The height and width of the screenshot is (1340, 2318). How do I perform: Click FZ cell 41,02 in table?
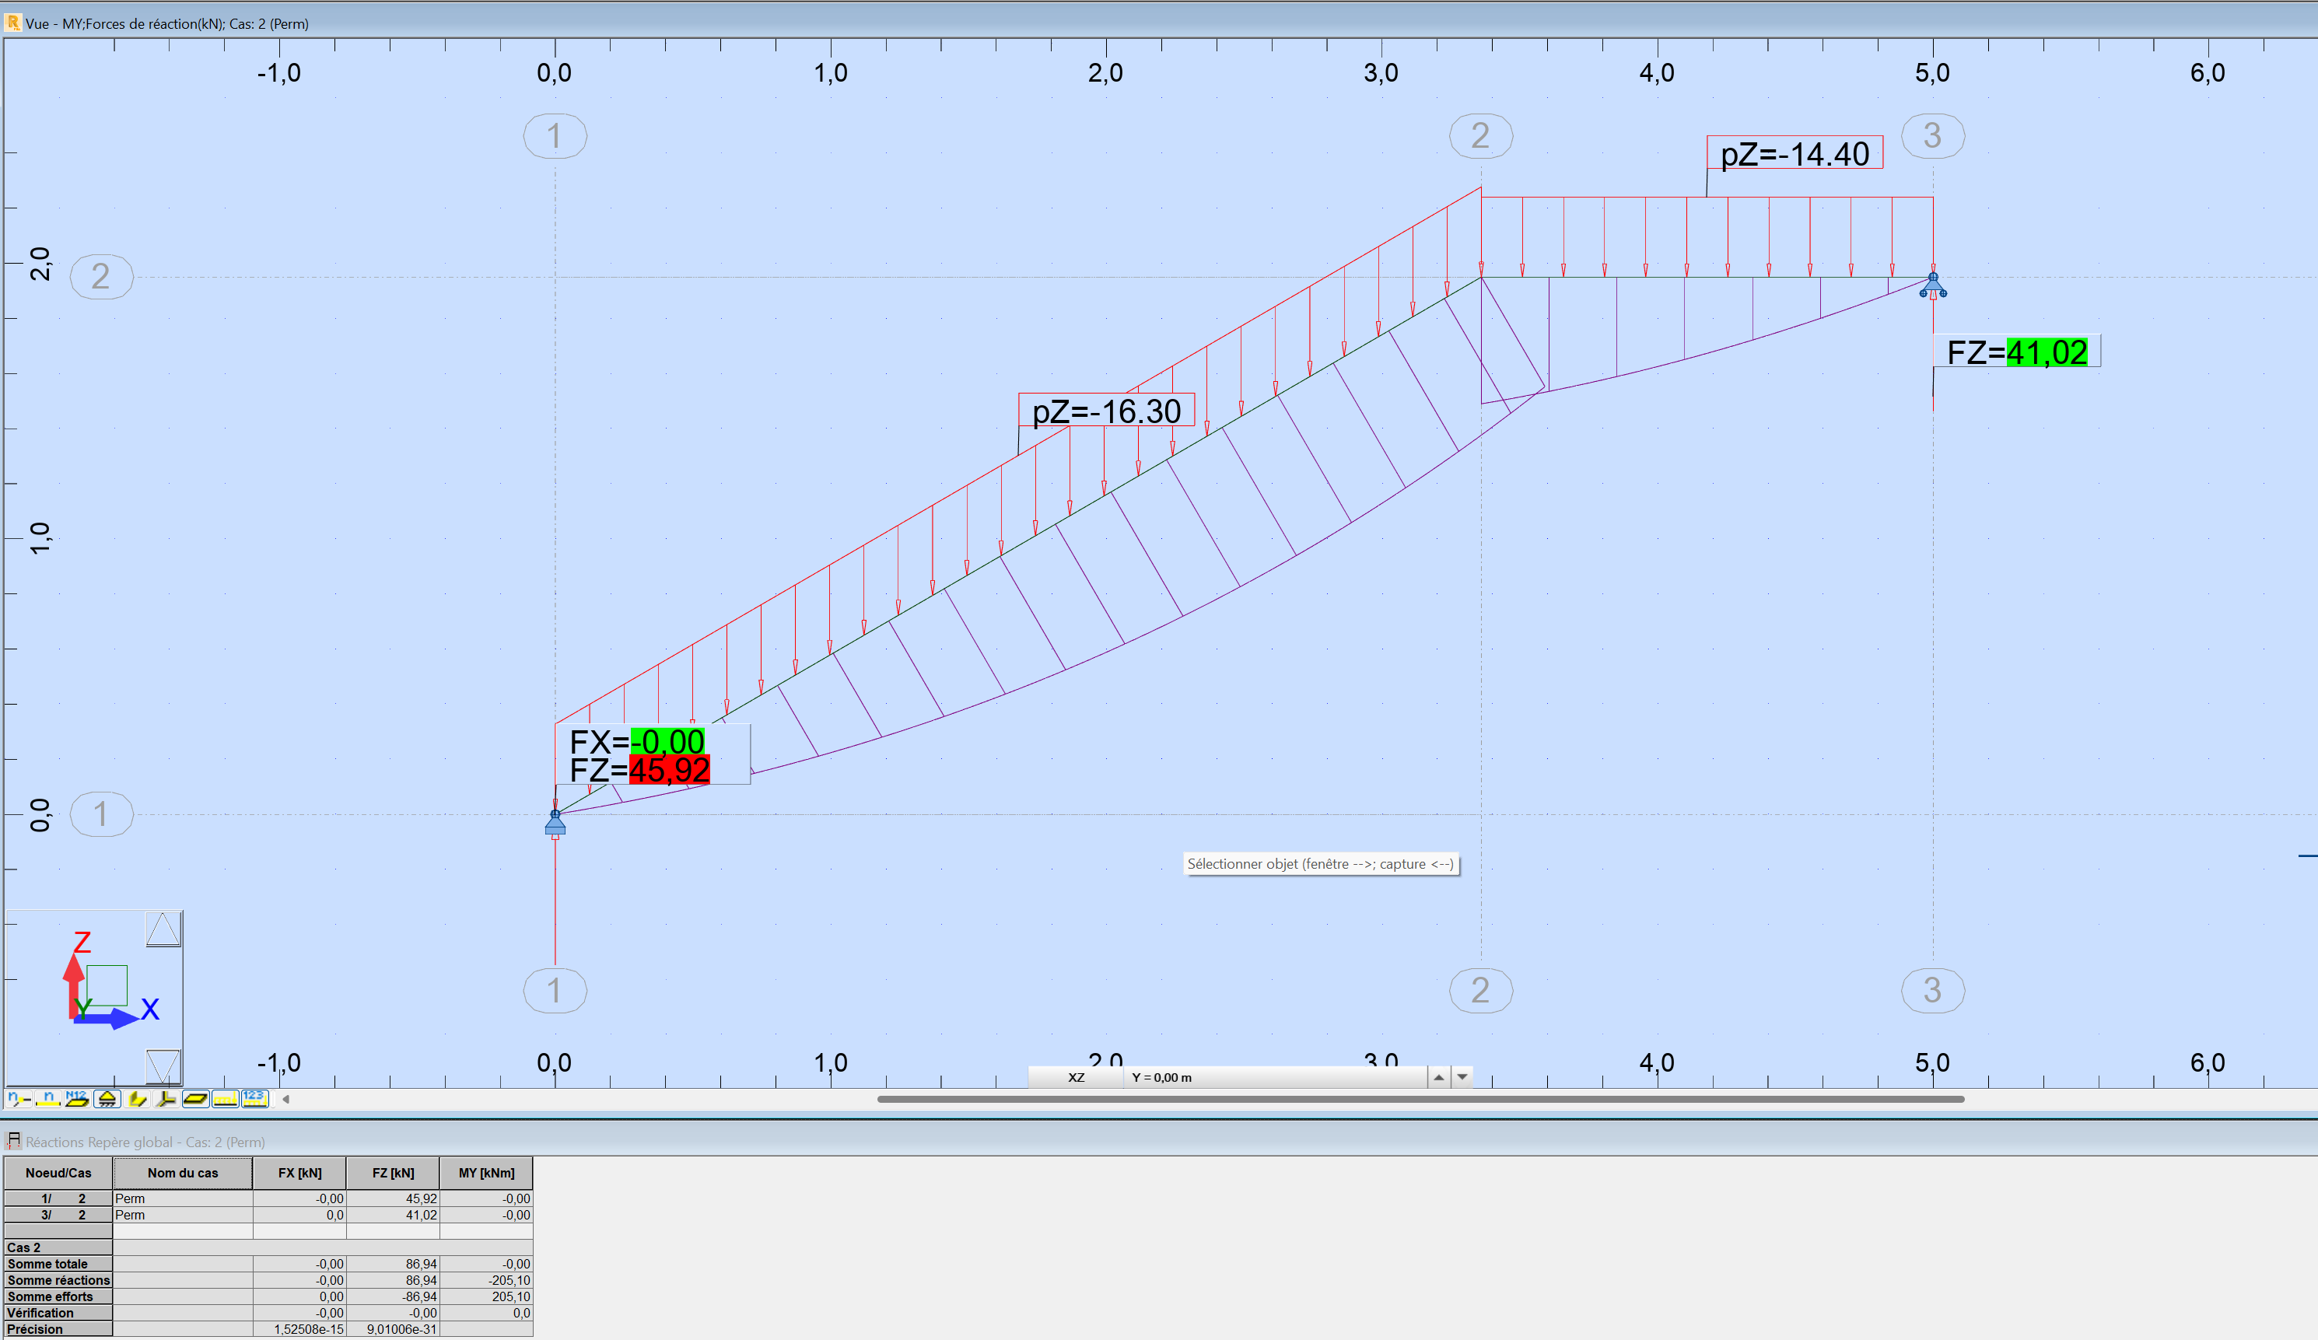393,1215
